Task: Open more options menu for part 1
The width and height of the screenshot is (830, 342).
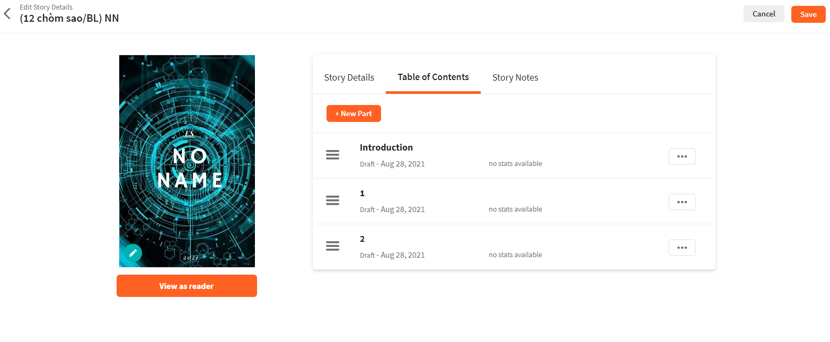Action: (x=682, y=202)
